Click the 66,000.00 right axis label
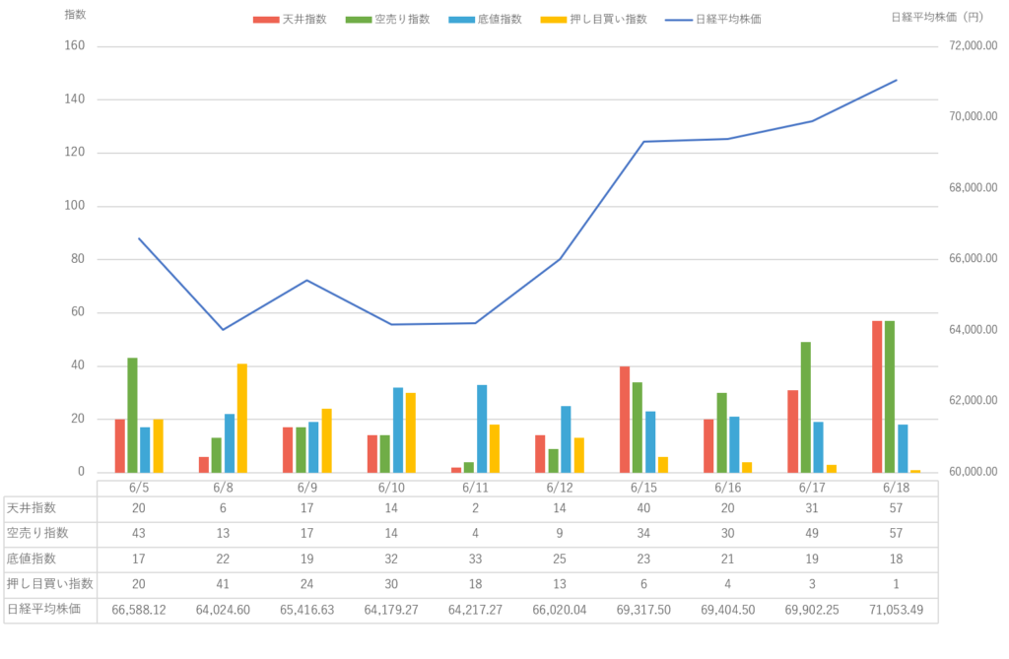The image size is (1009, 659). (x=973, y=258)
